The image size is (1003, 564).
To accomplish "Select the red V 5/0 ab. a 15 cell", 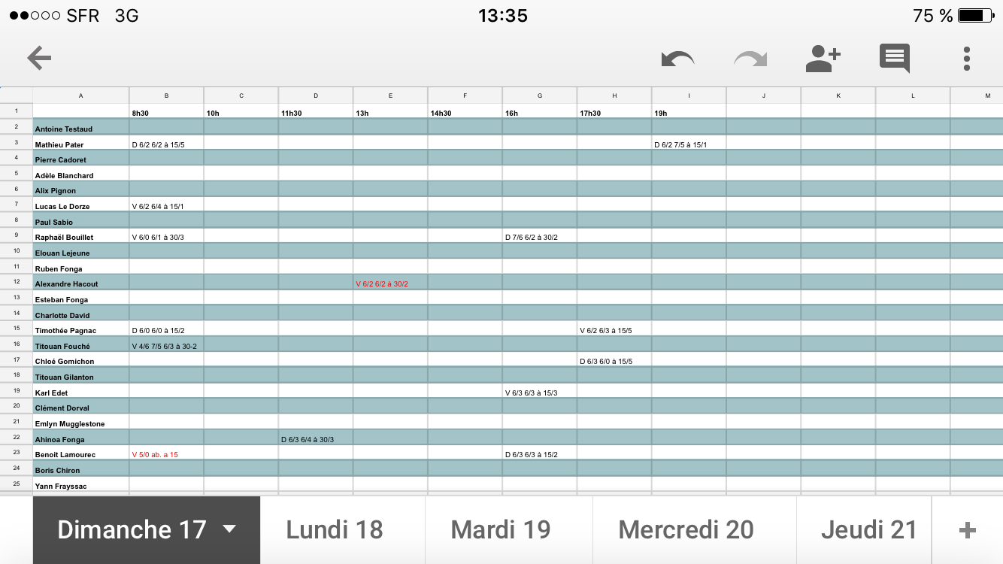I will pyautogui.click(x=166, y=453).
